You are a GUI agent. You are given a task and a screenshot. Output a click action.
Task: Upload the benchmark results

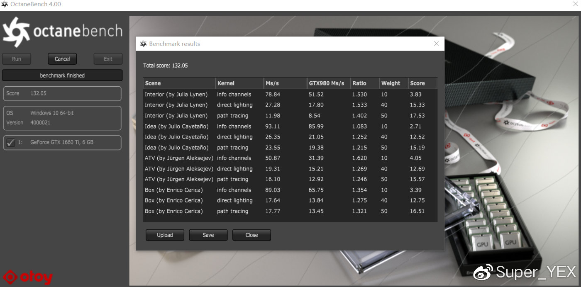click(165, 235)
